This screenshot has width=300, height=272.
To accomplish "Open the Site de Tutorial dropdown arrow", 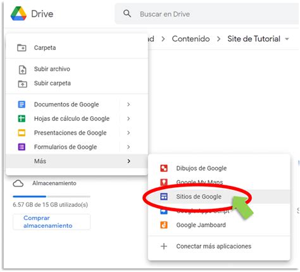I will pyautogui.click(x=287, y=39).
